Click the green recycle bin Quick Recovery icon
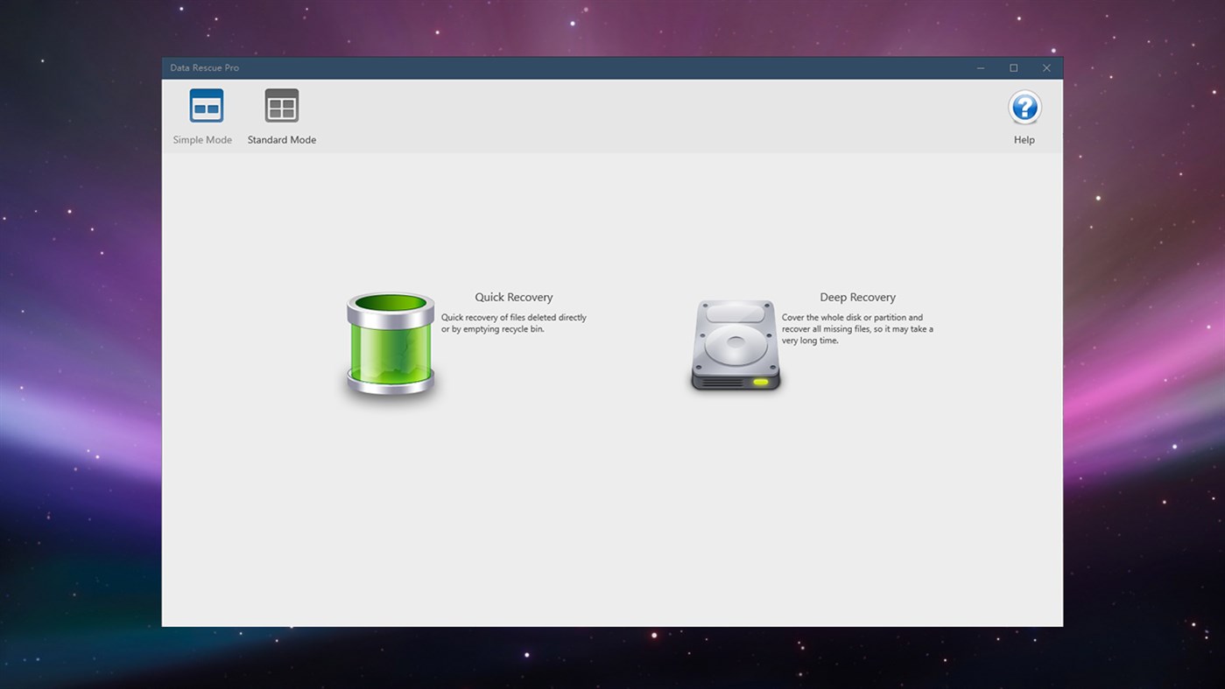Viewport: 1225px width, 689px height. click(x=390, y=344)
